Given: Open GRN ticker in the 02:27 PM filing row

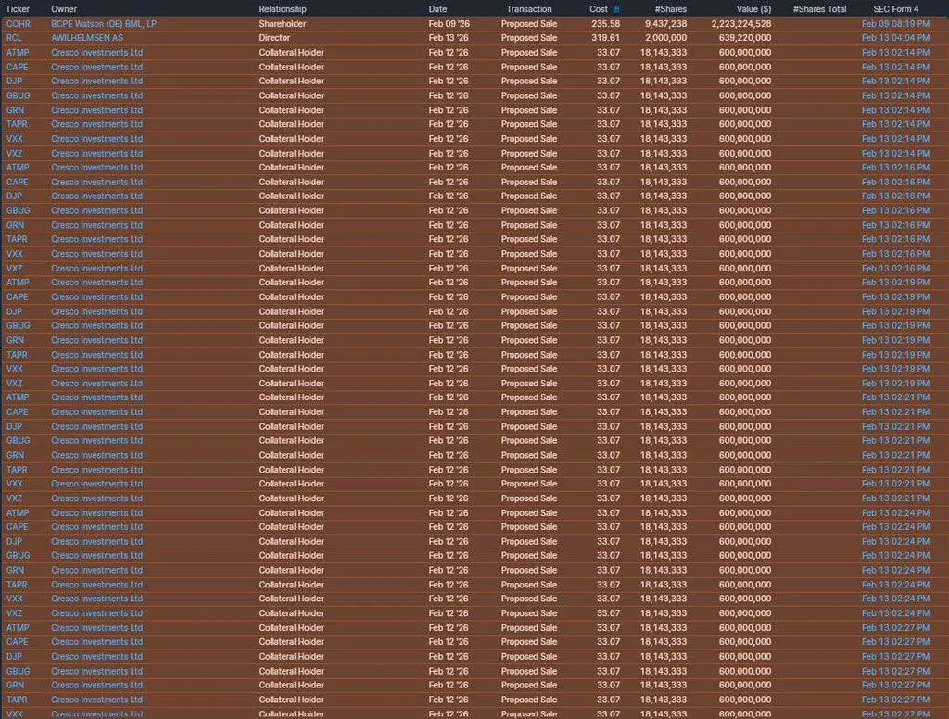Looking at the screenshot, I should [15, 685].
